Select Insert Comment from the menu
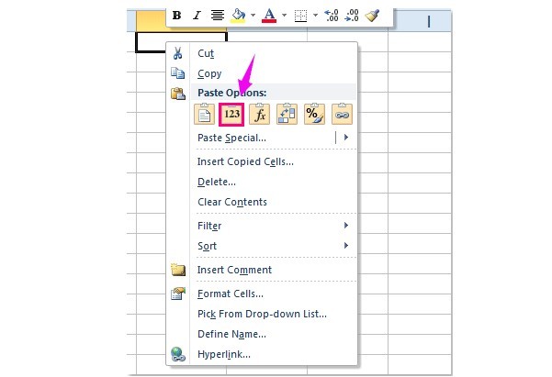Image resolution: width=552 pixels, height=377 pixels. pyautogui.click(x=234, y=270)
